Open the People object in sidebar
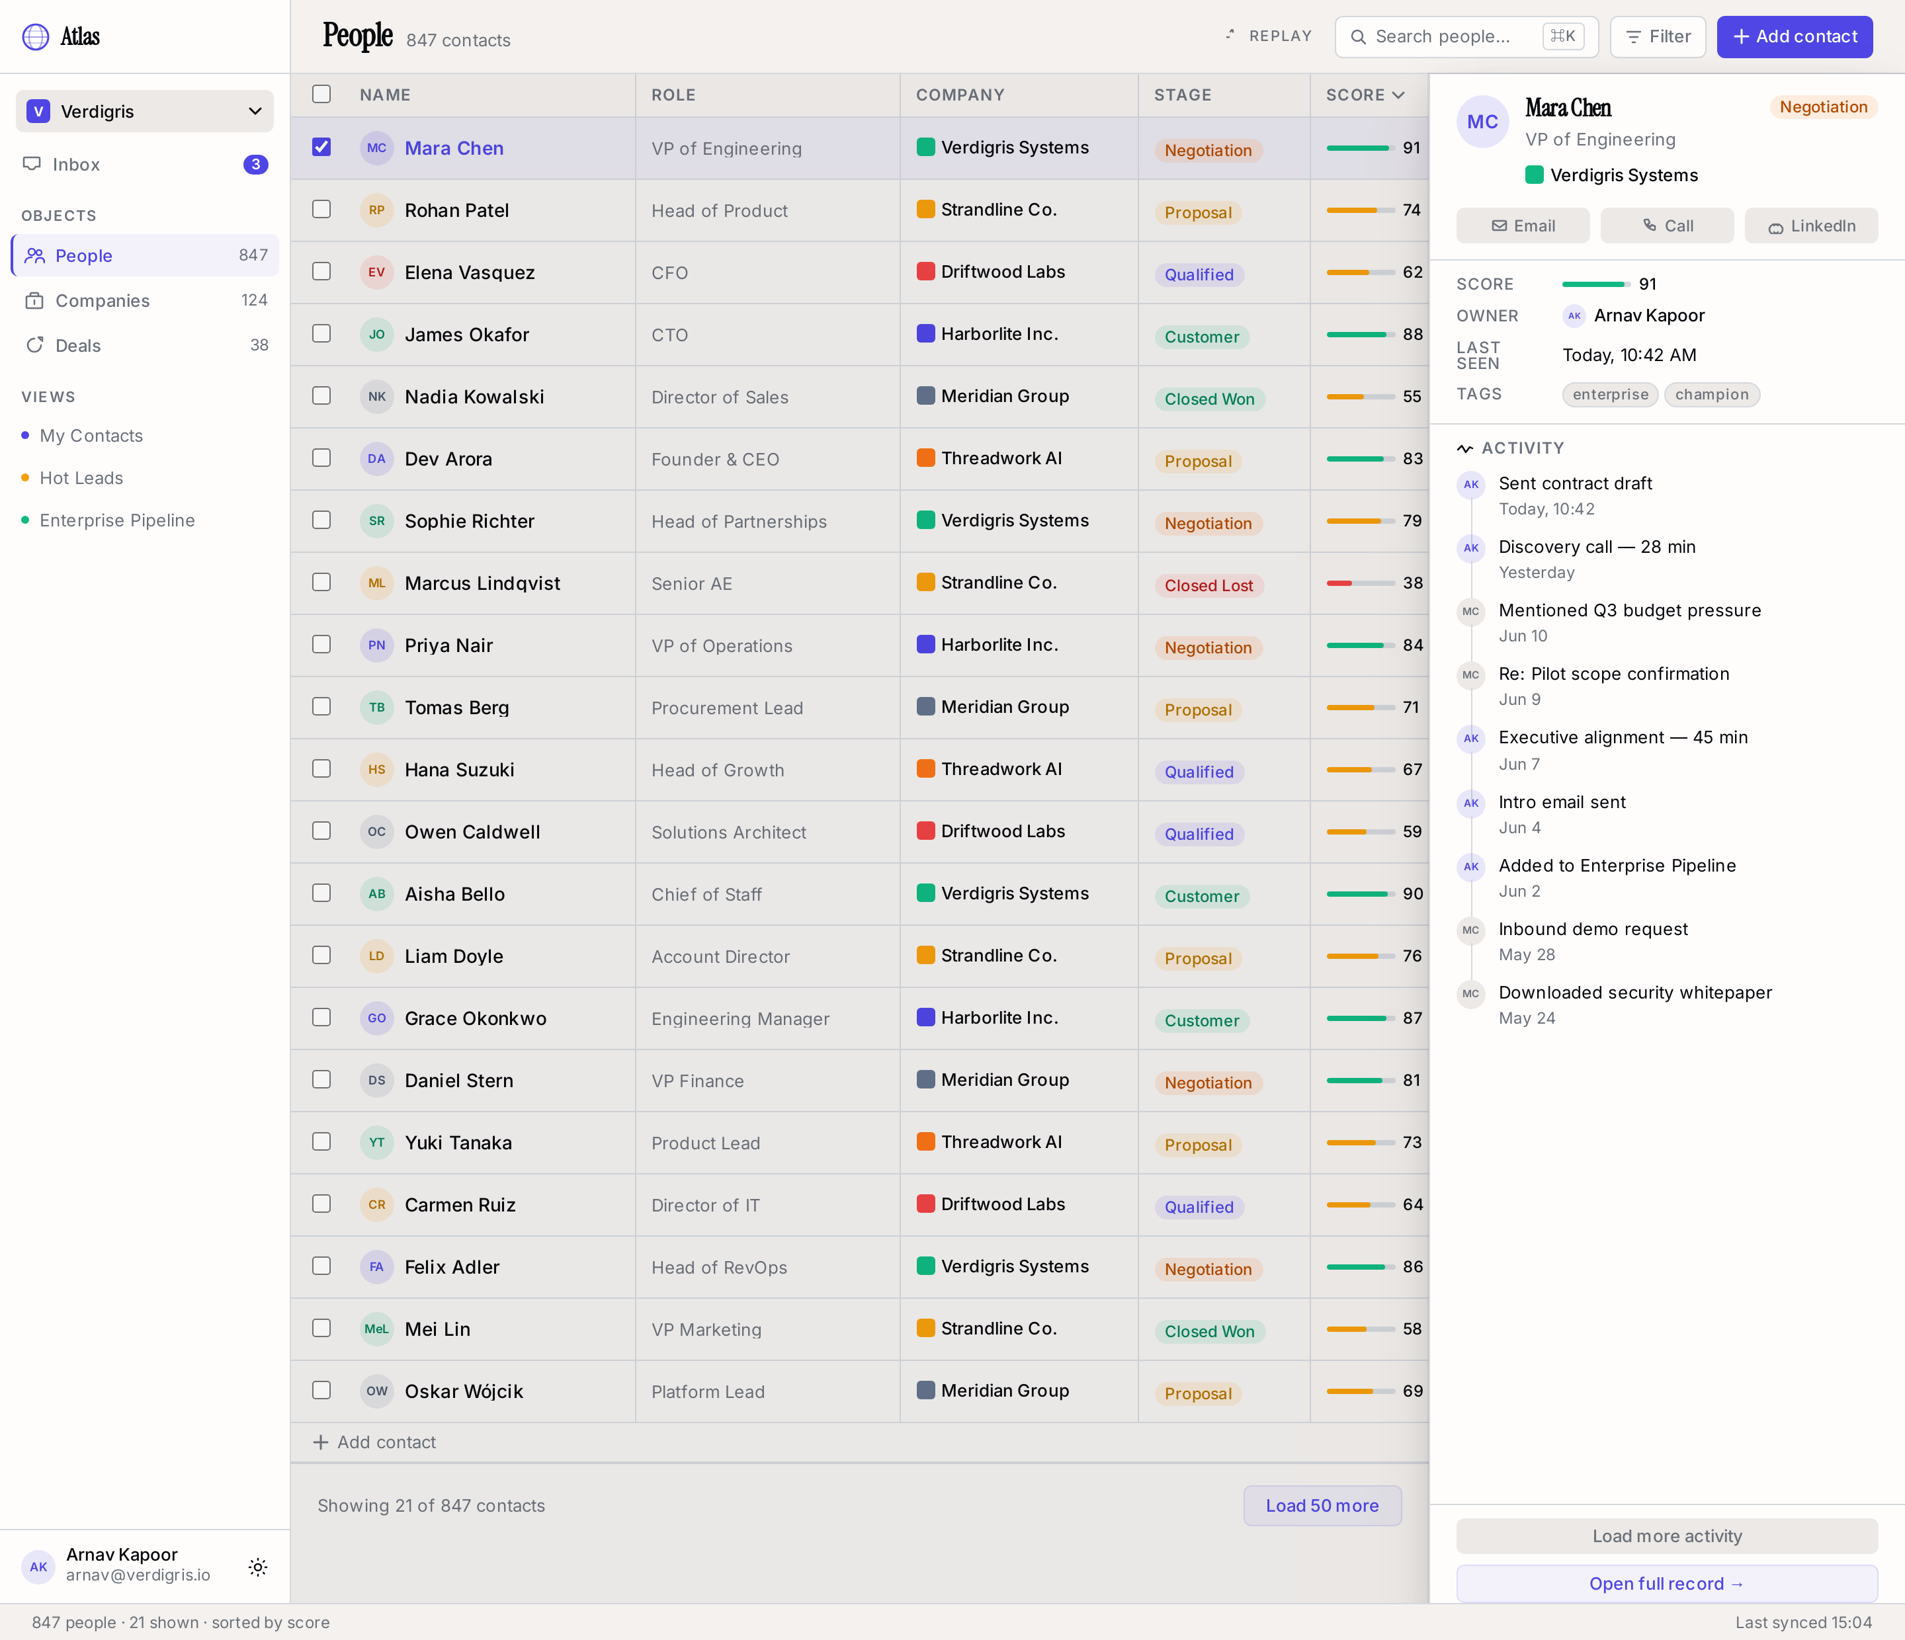Image resolution: width=1905 pixels, height=1640 pixels. pos(144,255)
